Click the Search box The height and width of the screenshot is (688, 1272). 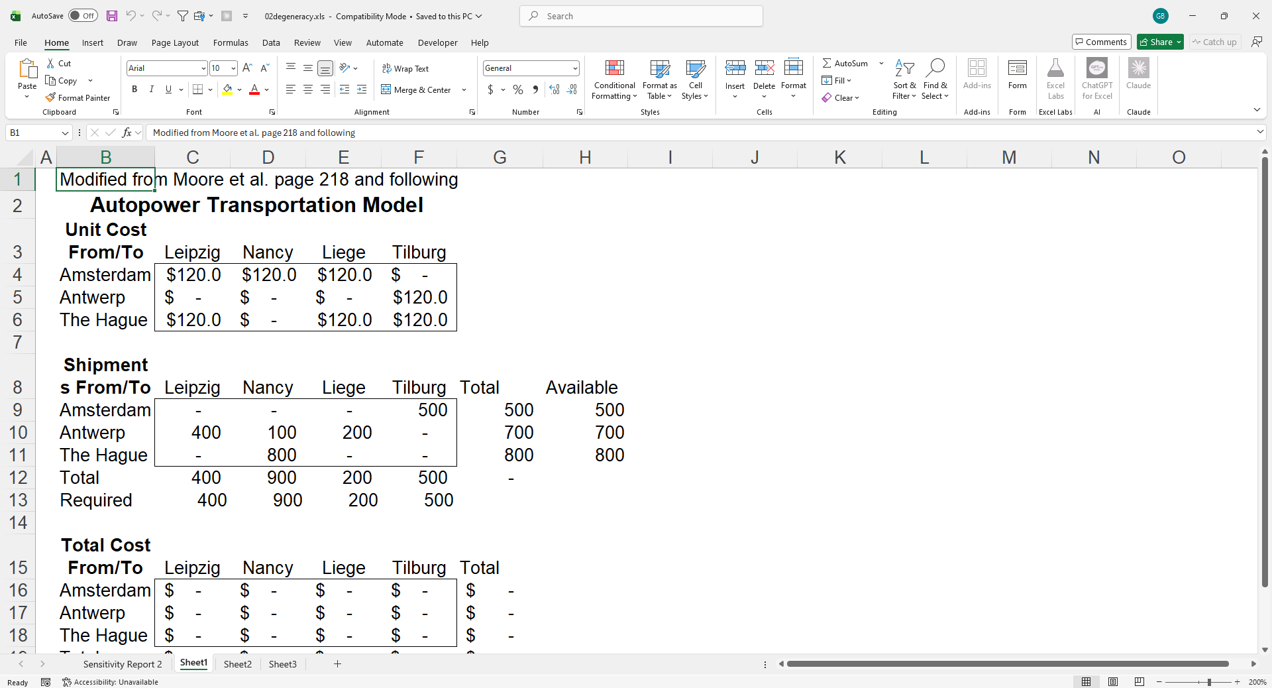pyautogui.click(x=641, y=16)
